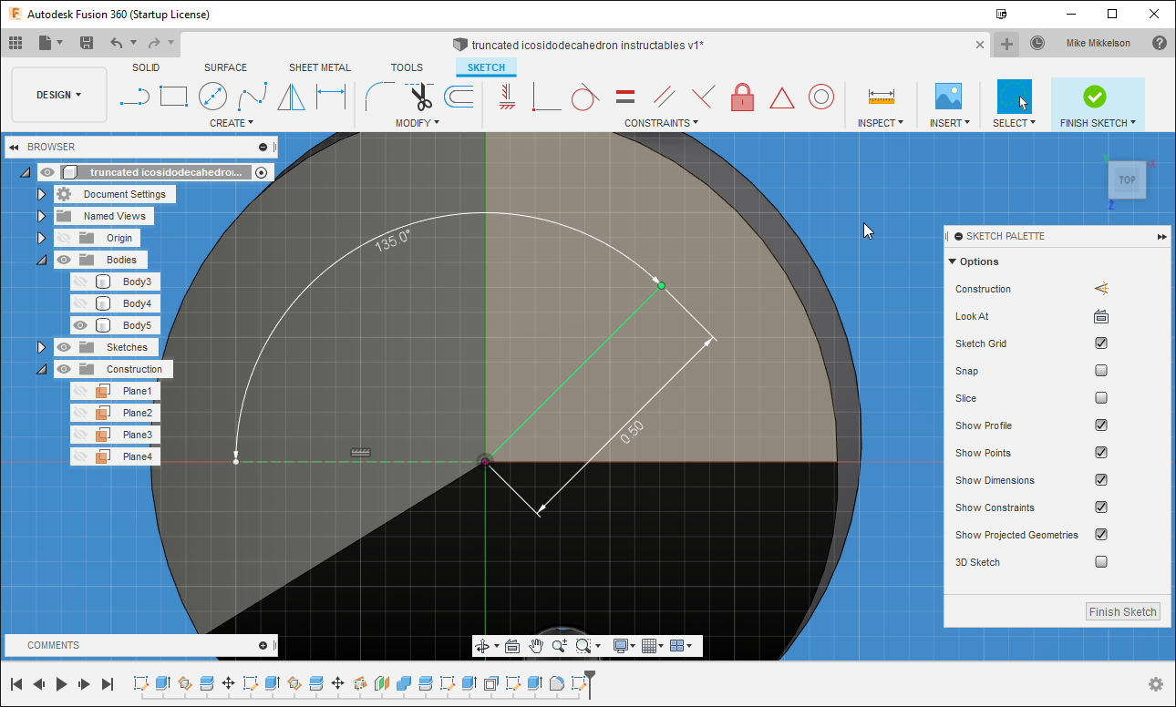Disable the Sketch Grid checkbox
This screenshot has width=1176, height=707.
(1101, 343)
